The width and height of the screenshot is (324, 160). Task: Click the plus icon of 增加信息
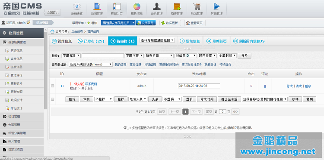click(x=182, y=41)
